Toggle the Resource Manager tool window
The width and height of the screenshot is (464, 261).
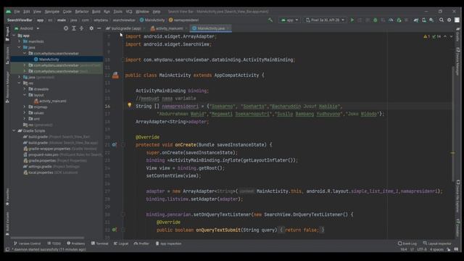coord(7,87)
